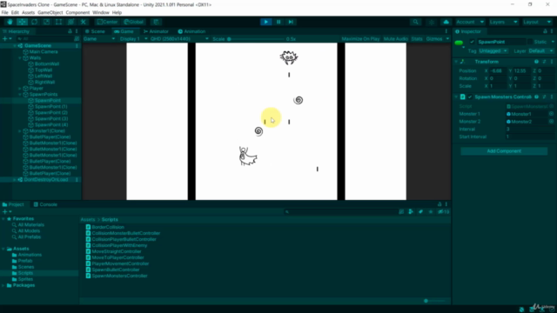557x313 pixels.
Task: Toggle Mute Audio
Action: pos(396,38)
